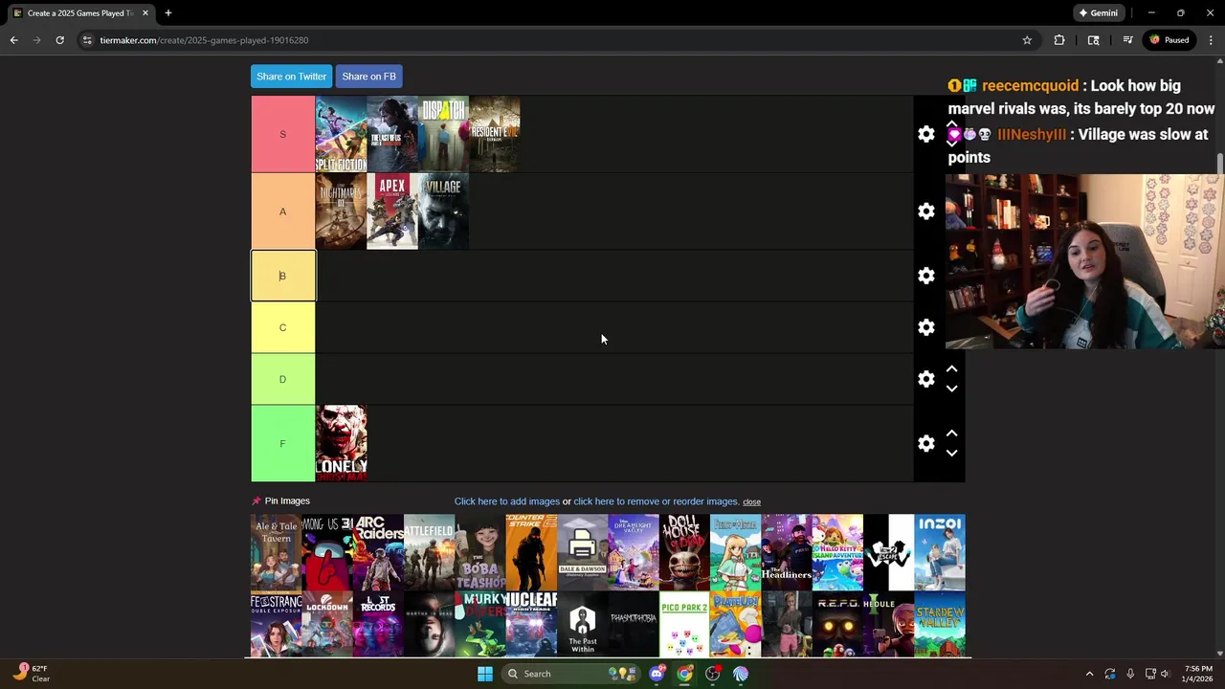Viewport: 1225px width, 689px height.
Task: Select Resident Evil cover in S tier
Action: coord(495,134)
